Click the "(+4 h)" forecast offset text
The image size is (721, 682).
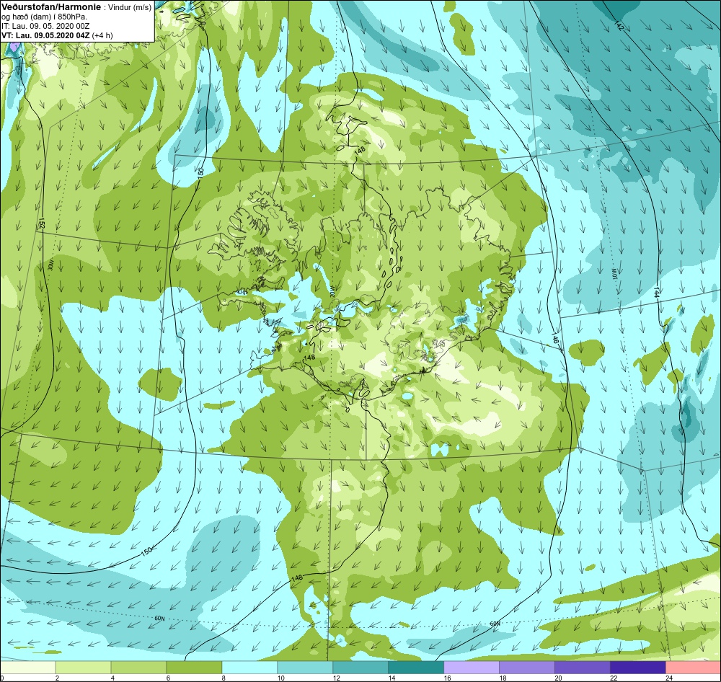click(102, 35)
